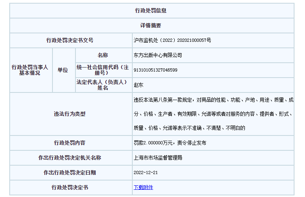This screenshot has width=305, height=197.
Task: Select penalty text 罚款2.000000万元，责令停止发布
Action: click(x=170, y=143)
